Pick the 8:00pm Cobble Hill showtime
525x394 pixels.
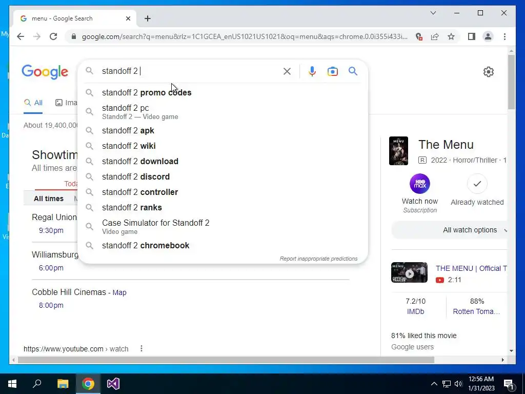tap(51, 305)
